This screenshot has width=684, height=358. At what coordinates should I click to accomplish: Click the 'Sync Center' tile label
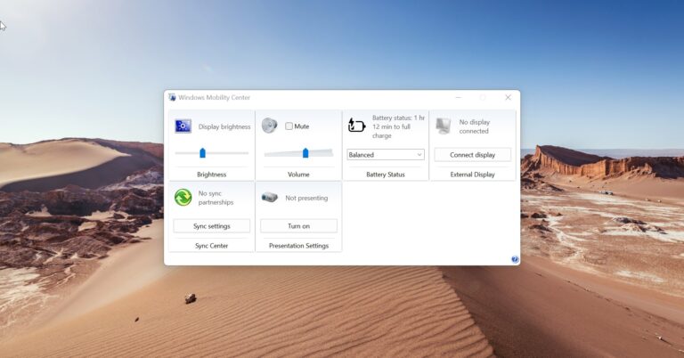coord(212,246)
